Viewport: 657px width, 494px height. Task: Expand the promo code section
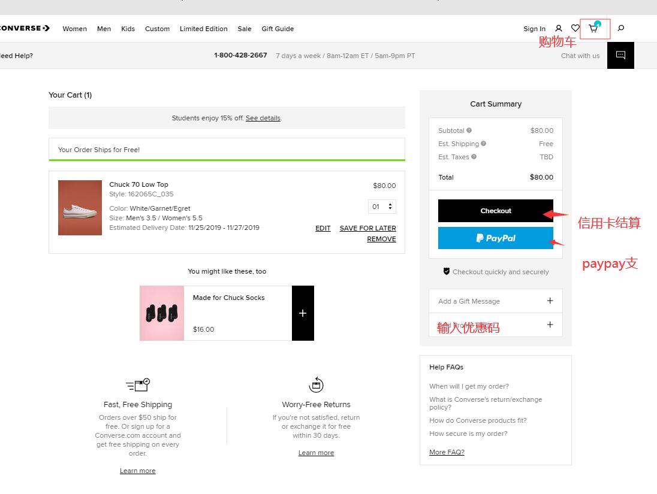(x=550, y=325)
